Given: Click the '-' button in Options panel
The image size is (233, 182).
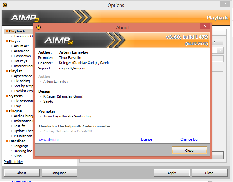Looking at the screenshot, I should 215,59.
